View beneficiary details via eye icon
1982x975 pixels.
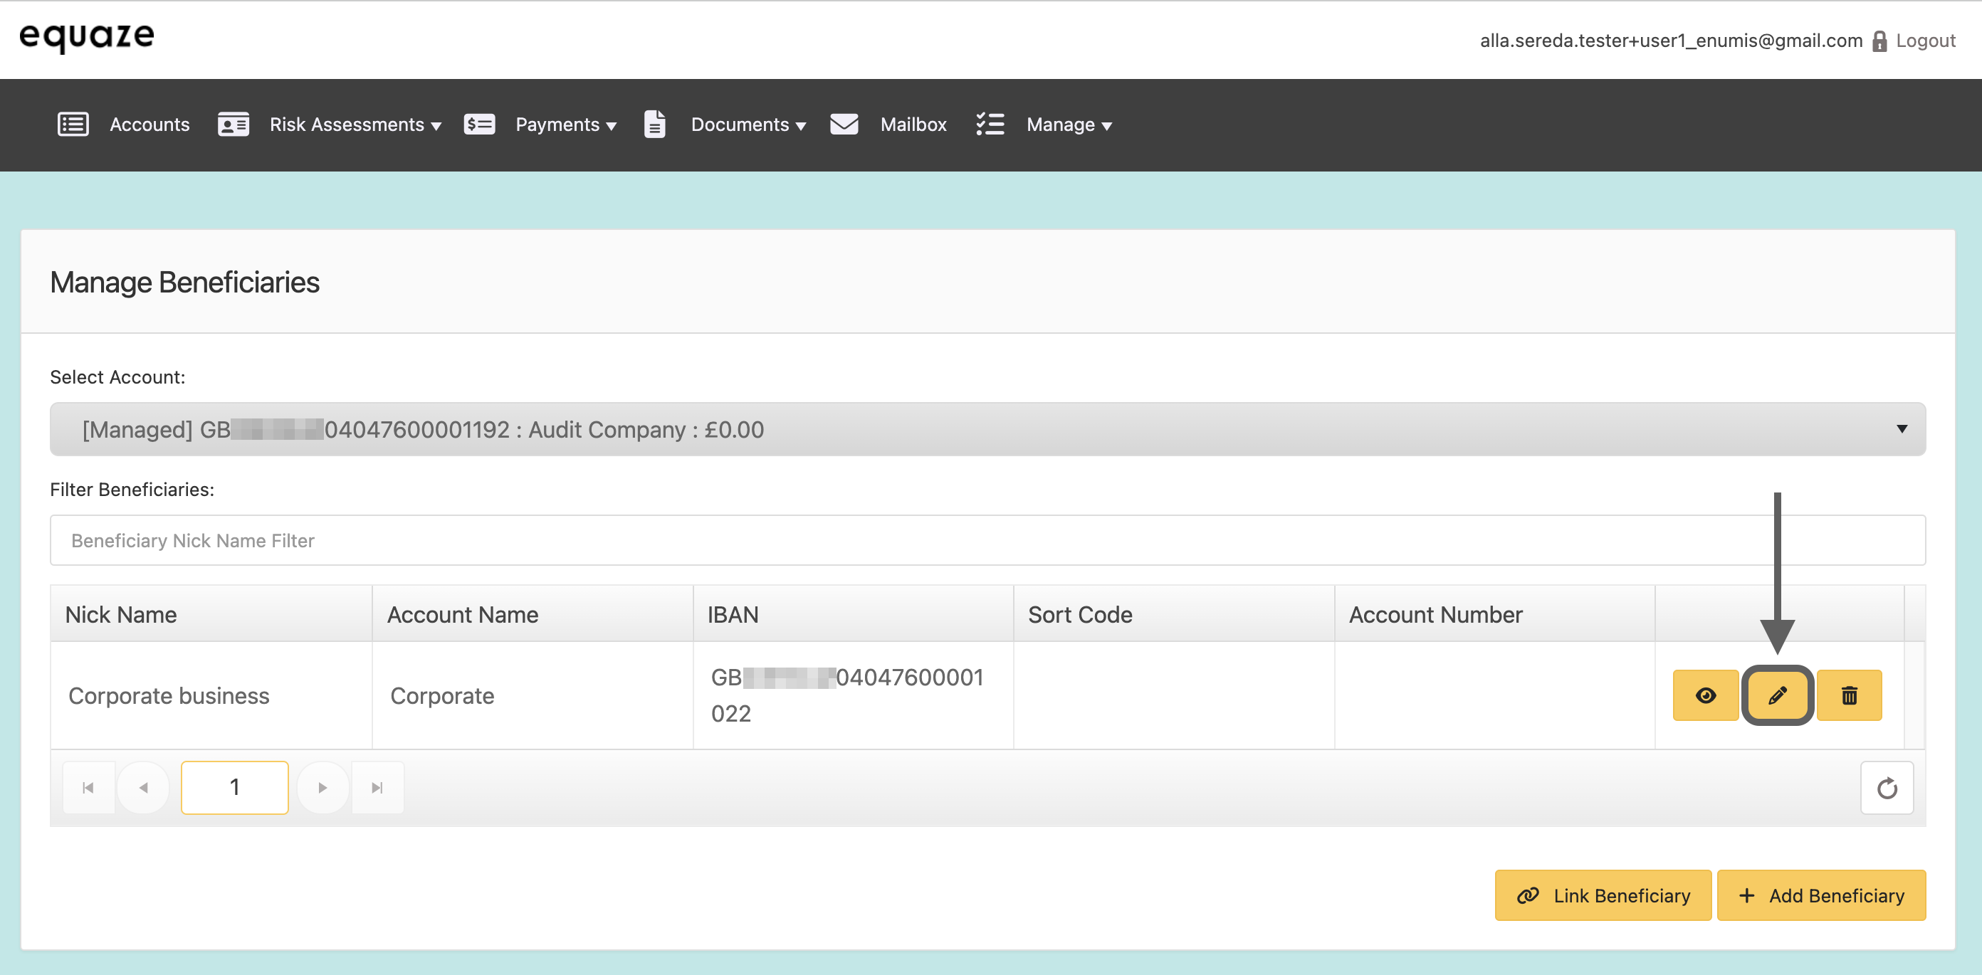coord(1705,695)
